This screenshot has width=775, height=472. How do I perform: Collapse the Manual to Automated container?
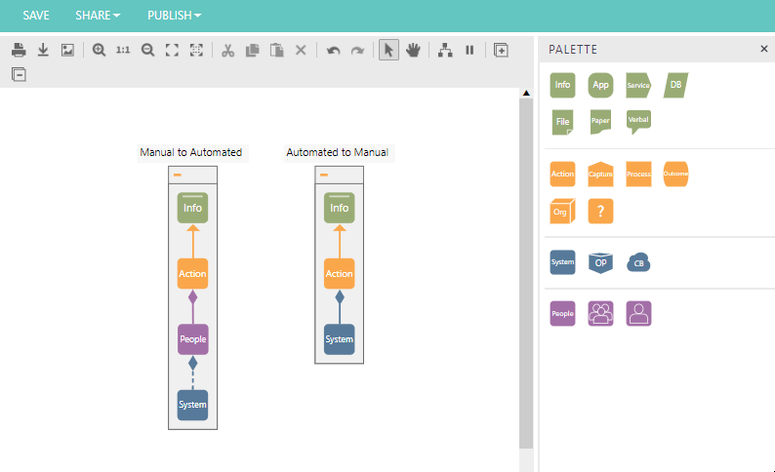coord(178,175)
